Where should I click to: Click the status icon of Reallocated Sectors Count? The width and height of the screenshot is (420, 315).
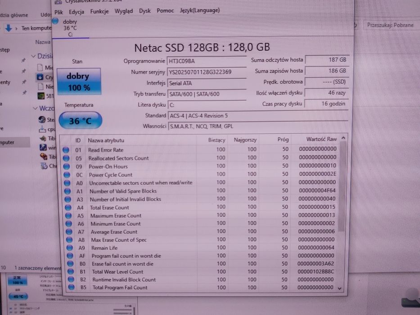click(66, 158)
